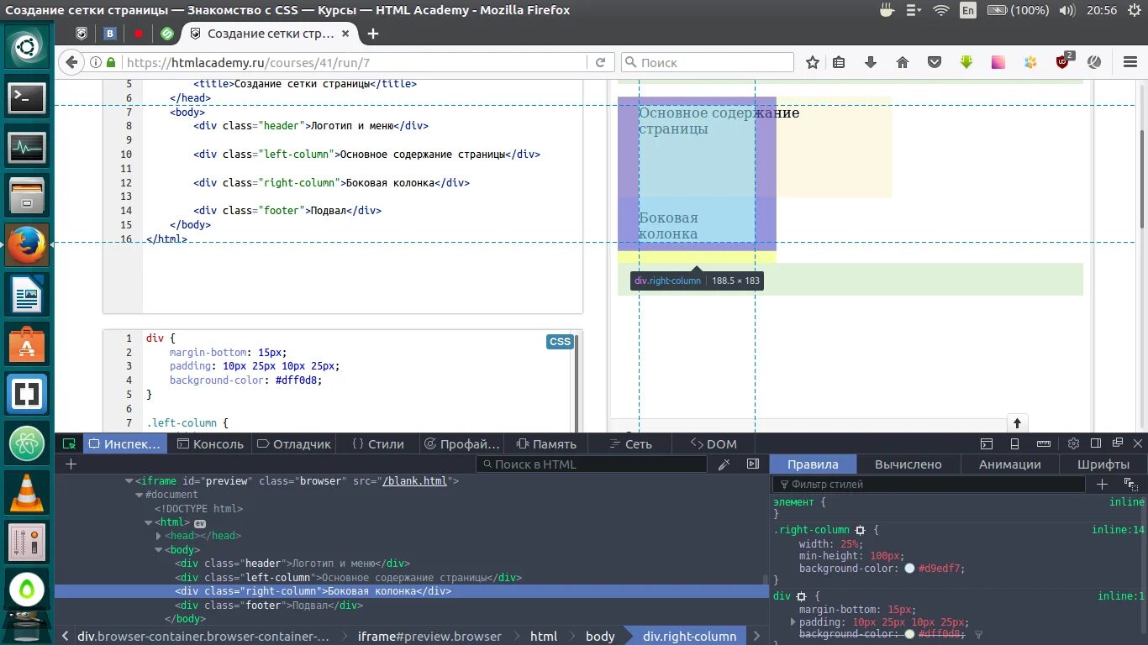Toggle the DevTools split console button
1148x645 pixels.
pyautogui.click(x=987, y=443)
